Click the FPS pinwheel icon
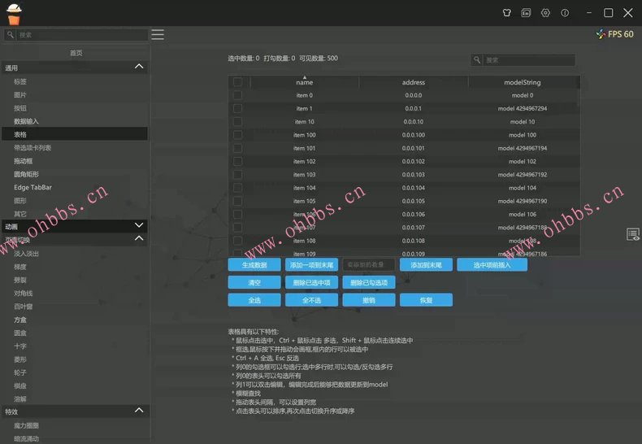642x444 pixels. (x=601, y=34)
